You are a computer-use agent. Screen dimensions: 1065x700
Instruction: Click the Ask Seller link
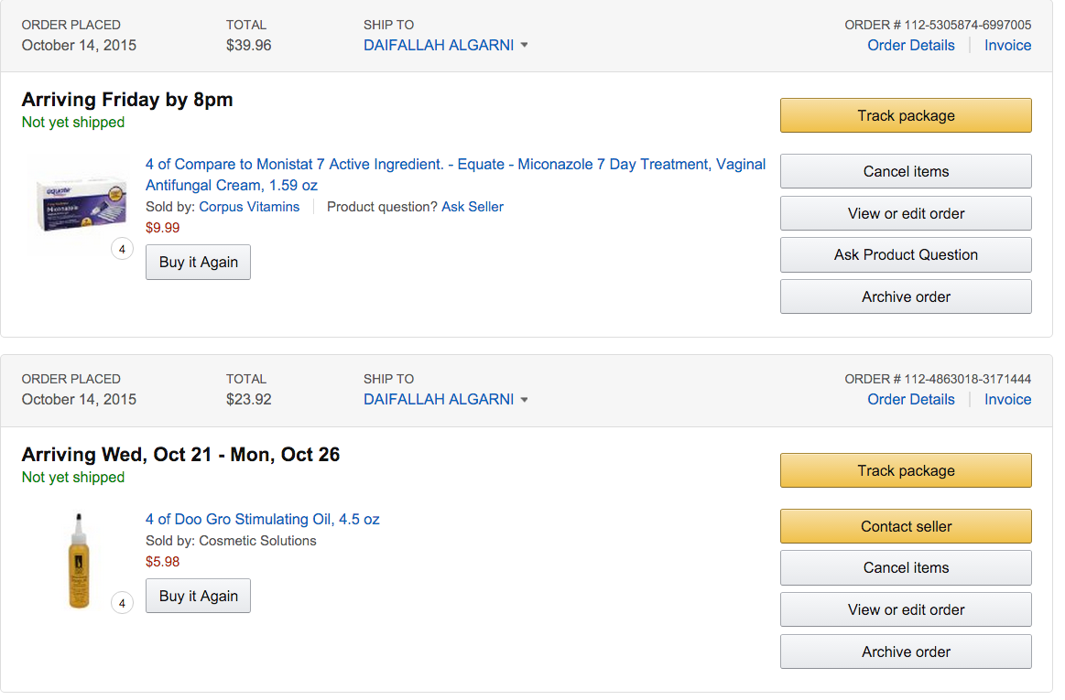[x=473, y=207]
